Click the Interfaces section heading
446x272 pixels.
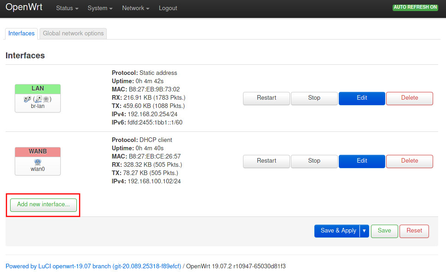click(x=25, y=56)
